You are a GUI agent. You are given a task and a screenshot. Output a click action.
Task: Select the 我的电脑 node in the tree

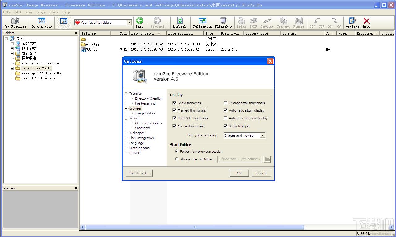[29, 44]
